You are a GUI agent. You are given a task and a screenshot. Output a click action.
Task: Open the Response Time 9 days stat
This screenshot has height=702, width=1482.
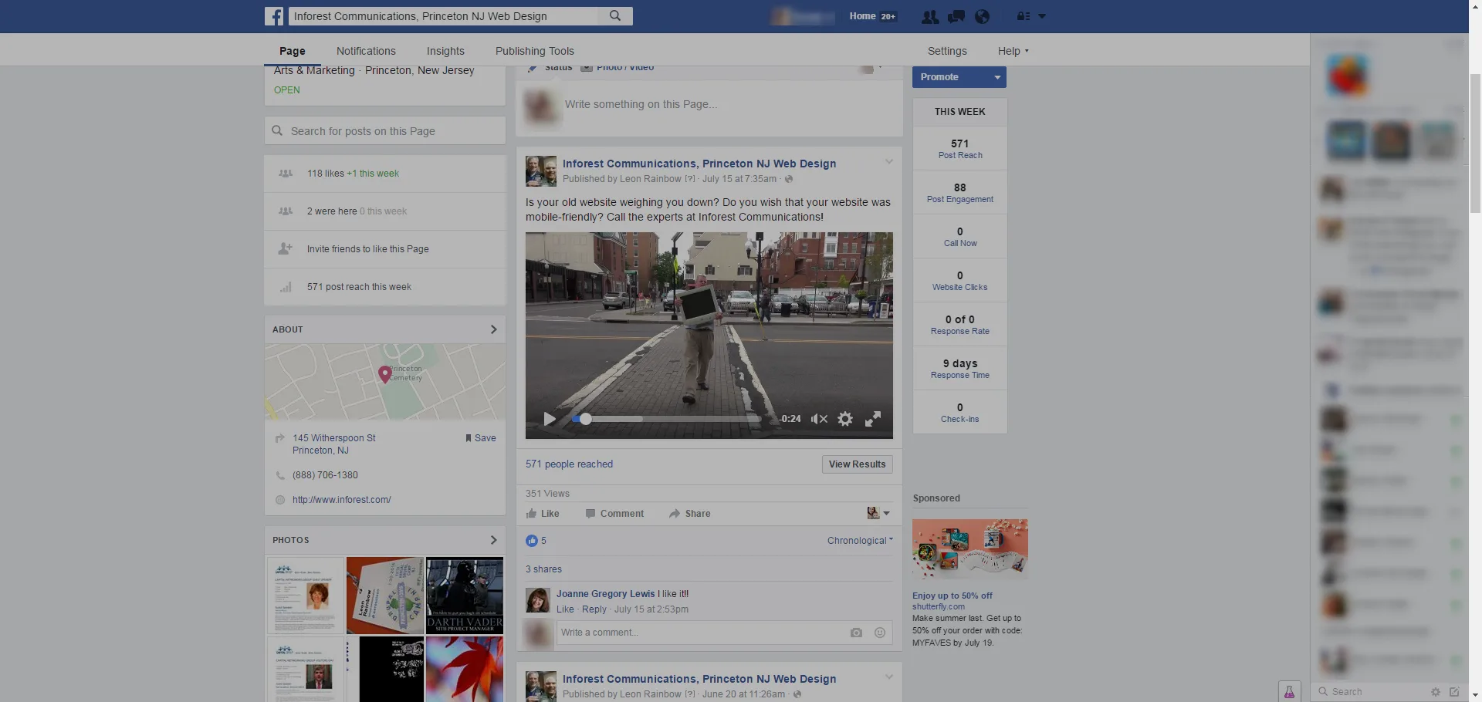(x=959, y=369)
